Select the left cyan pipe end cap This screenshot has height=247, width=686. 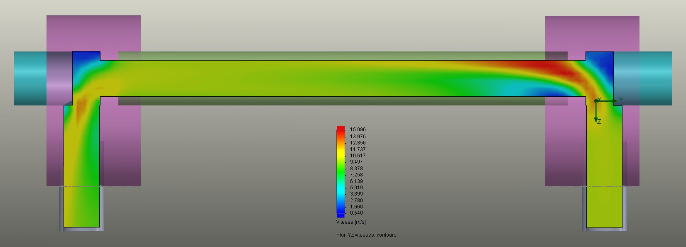click(30, 78)
